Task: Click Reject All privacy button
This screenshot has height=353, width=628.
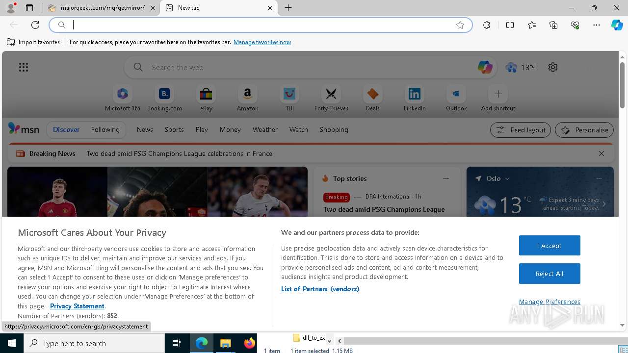Action: click(x=549, y=274)
